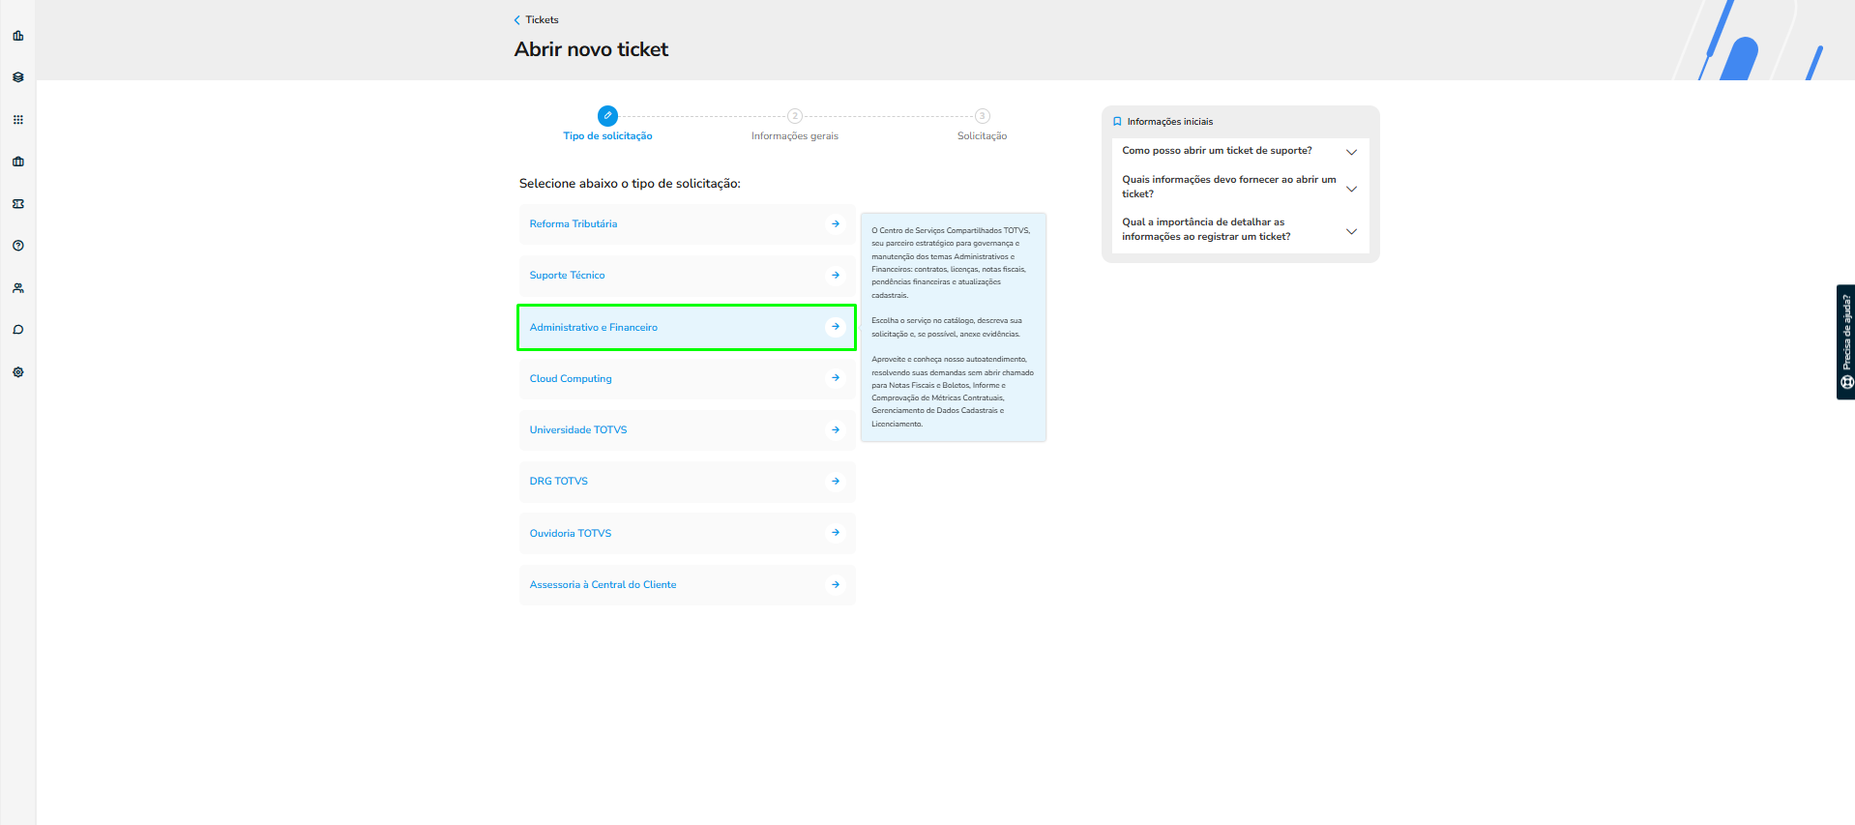Select the Reforma Tributária request type
Viewport: 1855px width, 825px height.
tap(688, 224)
